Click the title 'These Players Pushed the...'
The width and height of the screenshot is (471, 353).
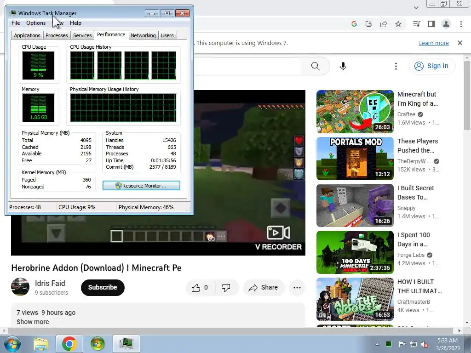(418, 146)
